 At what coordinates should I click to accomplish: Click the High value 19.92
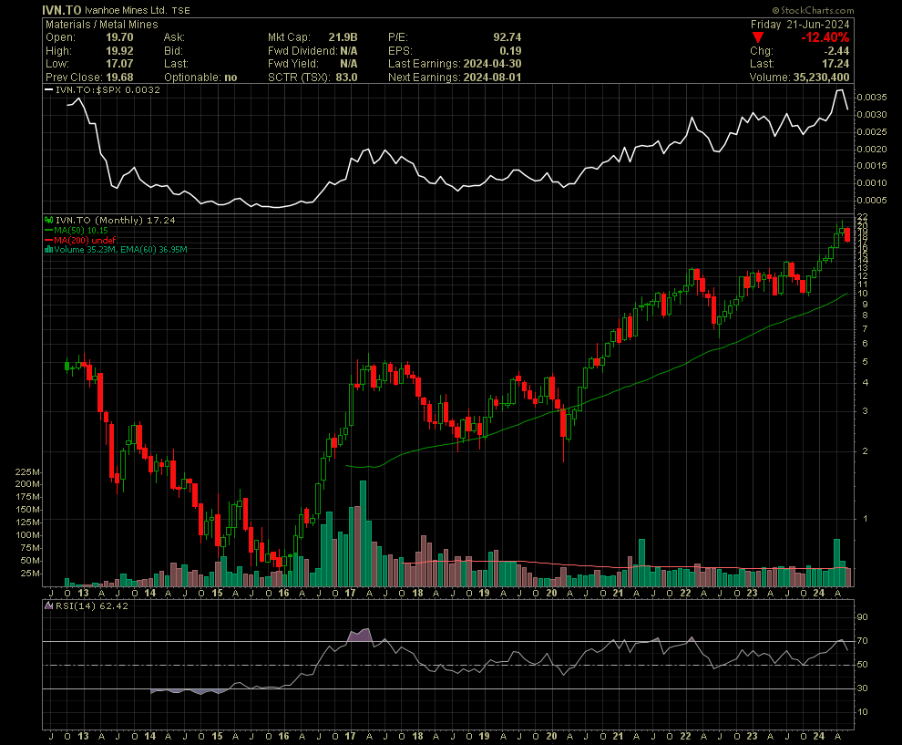(119, 51)
